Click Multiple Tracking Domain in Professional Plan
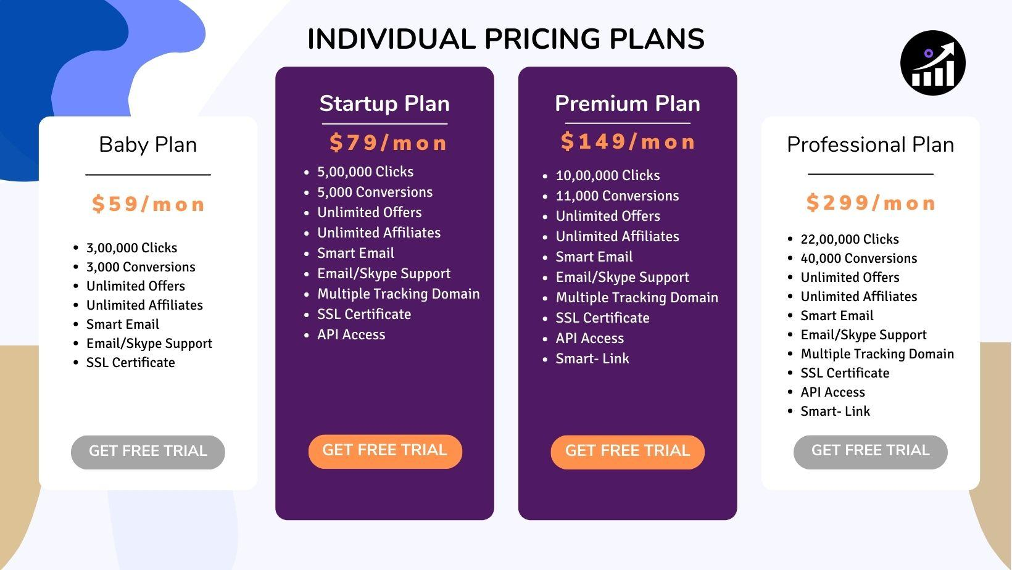 pos(877,354)
